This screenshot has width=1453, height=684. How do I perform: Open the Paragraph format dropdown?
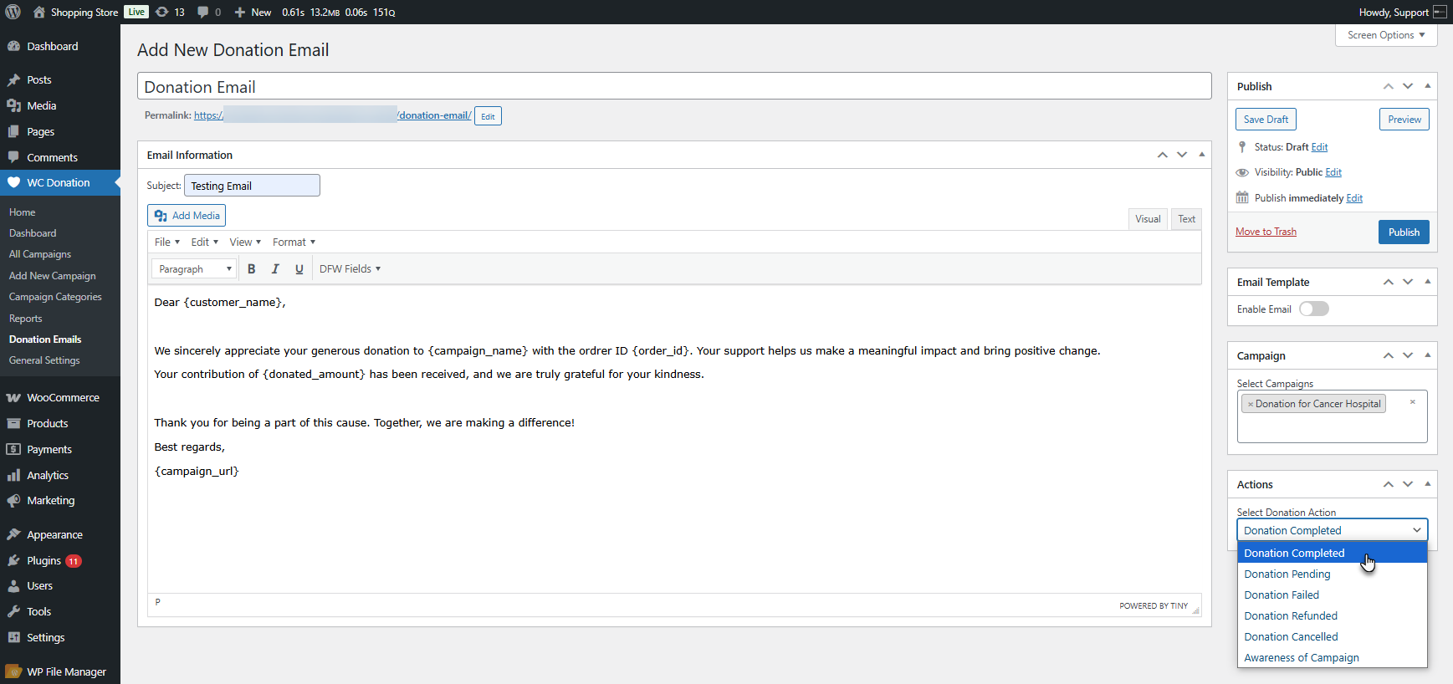195,269
